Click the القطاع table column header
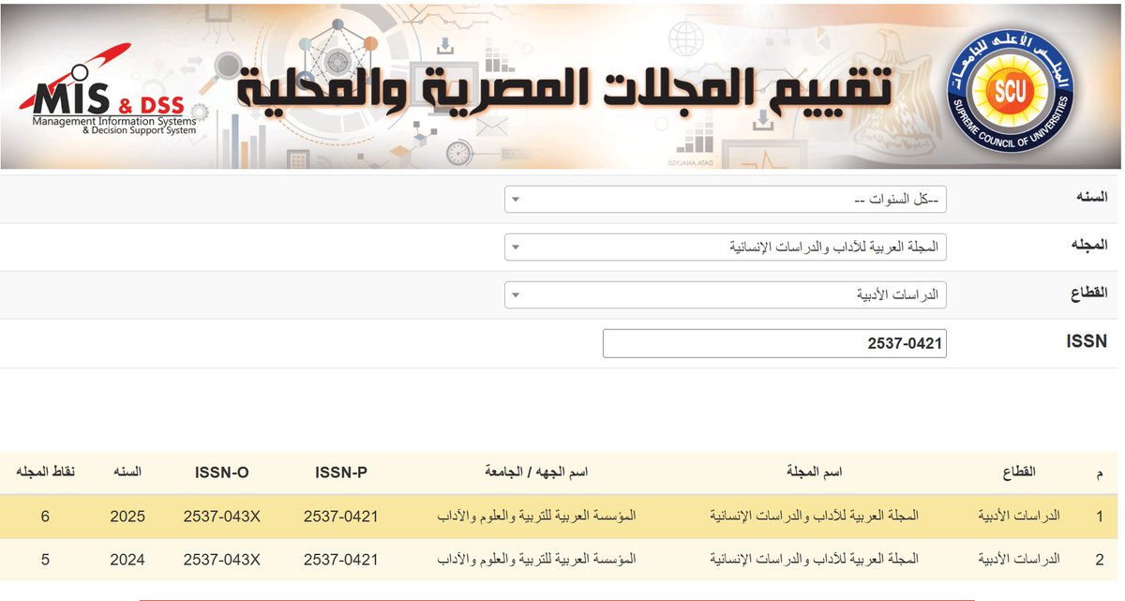Image resolution: width=1125 pixels, height=601 pixels. pyautogui.click(x=1020, y=473)
